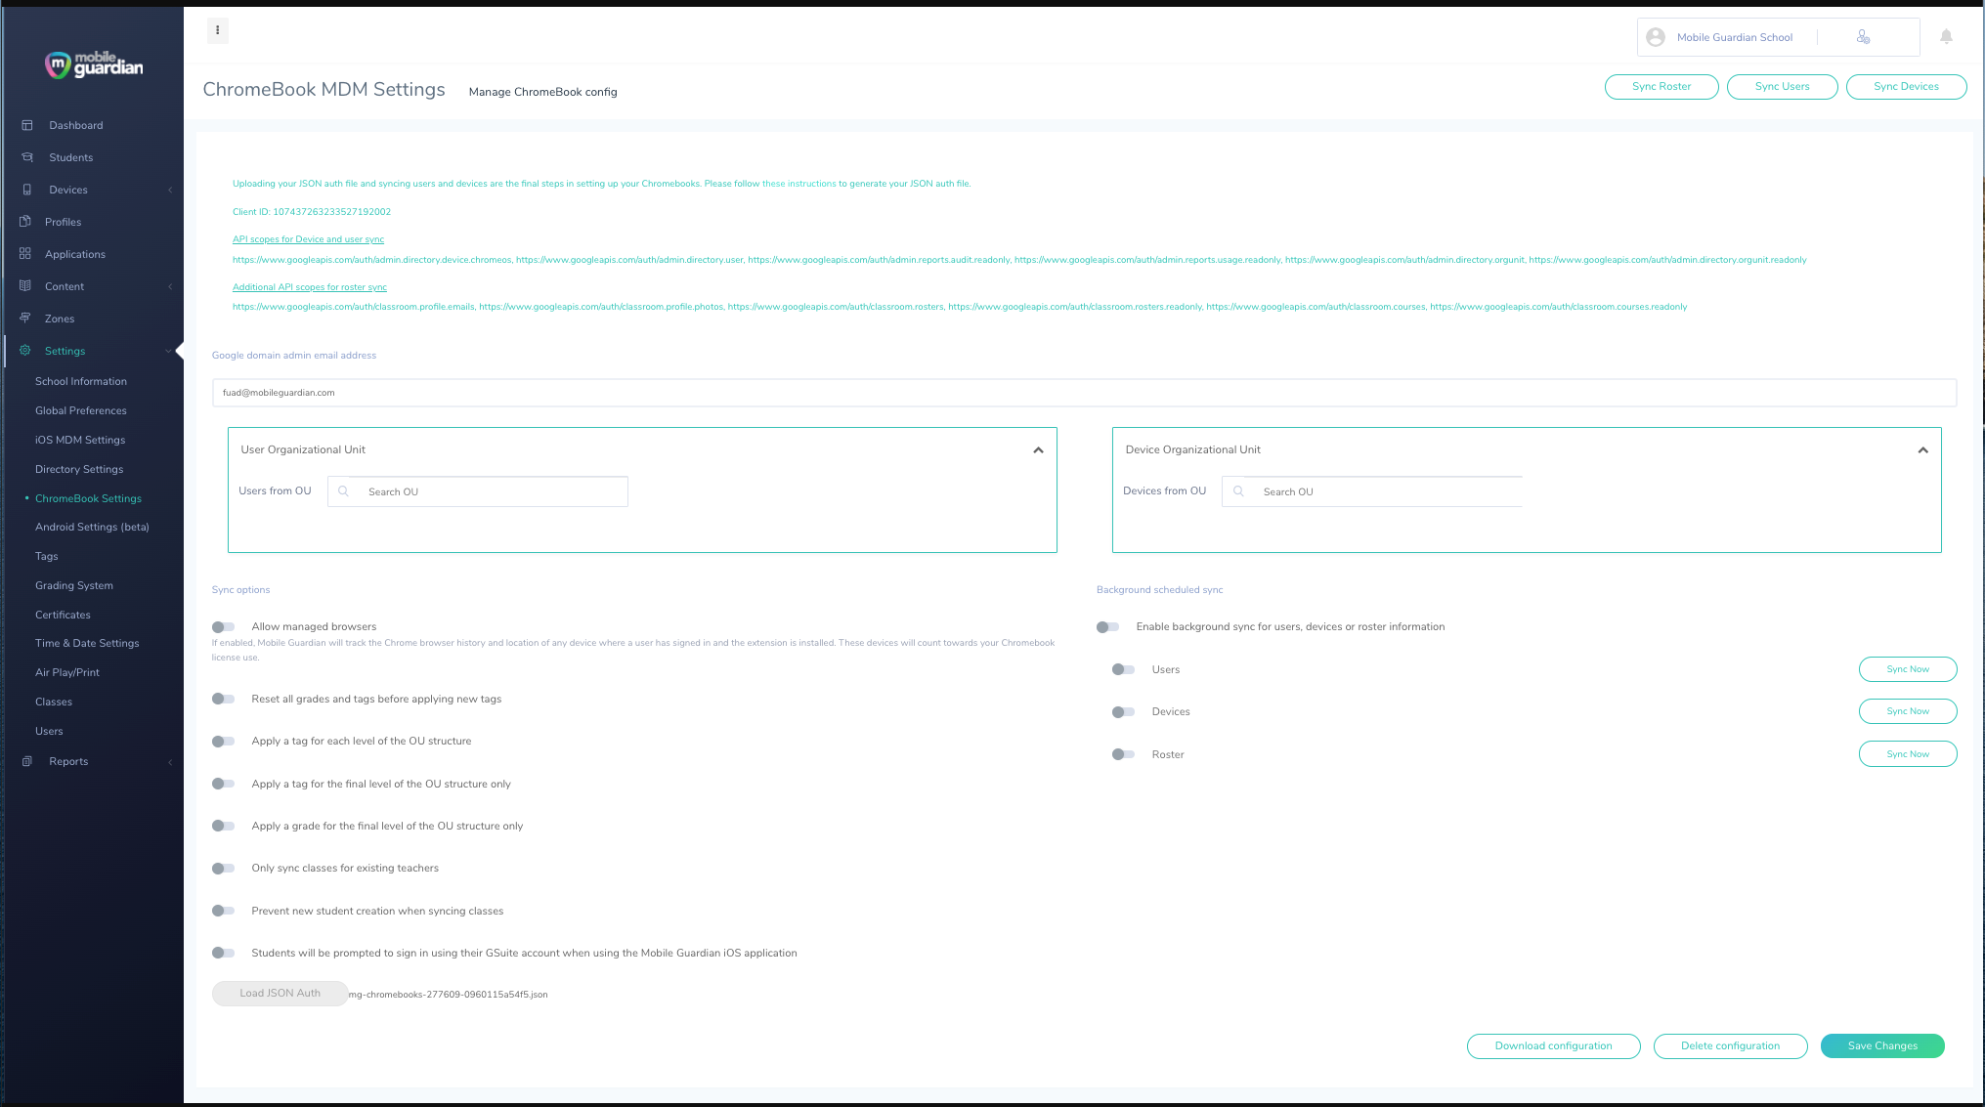
Task: Click Sync Devices button
Action: coord(1906,87)
